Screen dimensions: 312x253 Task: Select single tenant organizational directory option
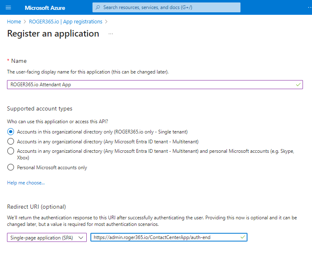tap(11, 132)
